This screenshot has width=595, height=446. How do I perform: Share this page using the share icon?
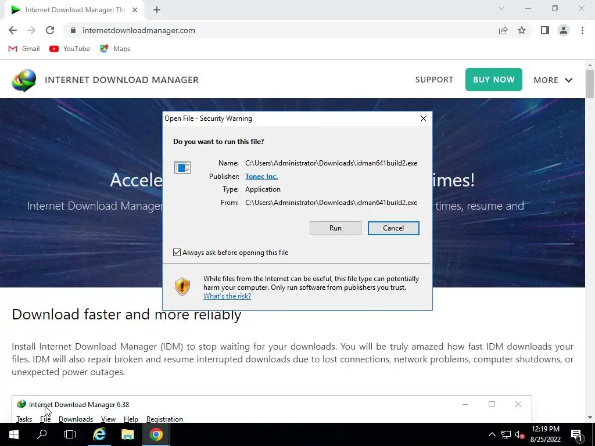coord(503,30)
